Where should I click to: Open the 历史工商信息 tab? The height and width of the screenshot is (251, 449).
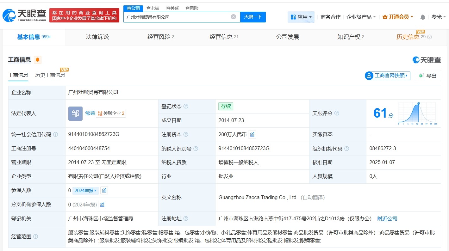51,75
